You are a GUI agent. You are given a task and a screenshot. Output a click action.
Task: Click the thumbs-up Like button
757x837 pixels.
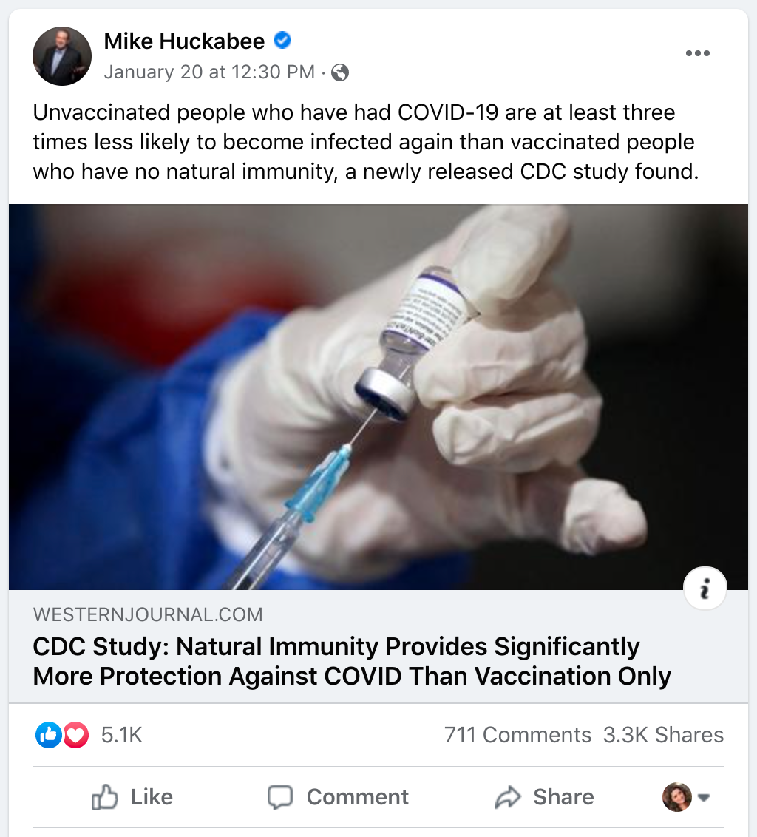point(132,797)
